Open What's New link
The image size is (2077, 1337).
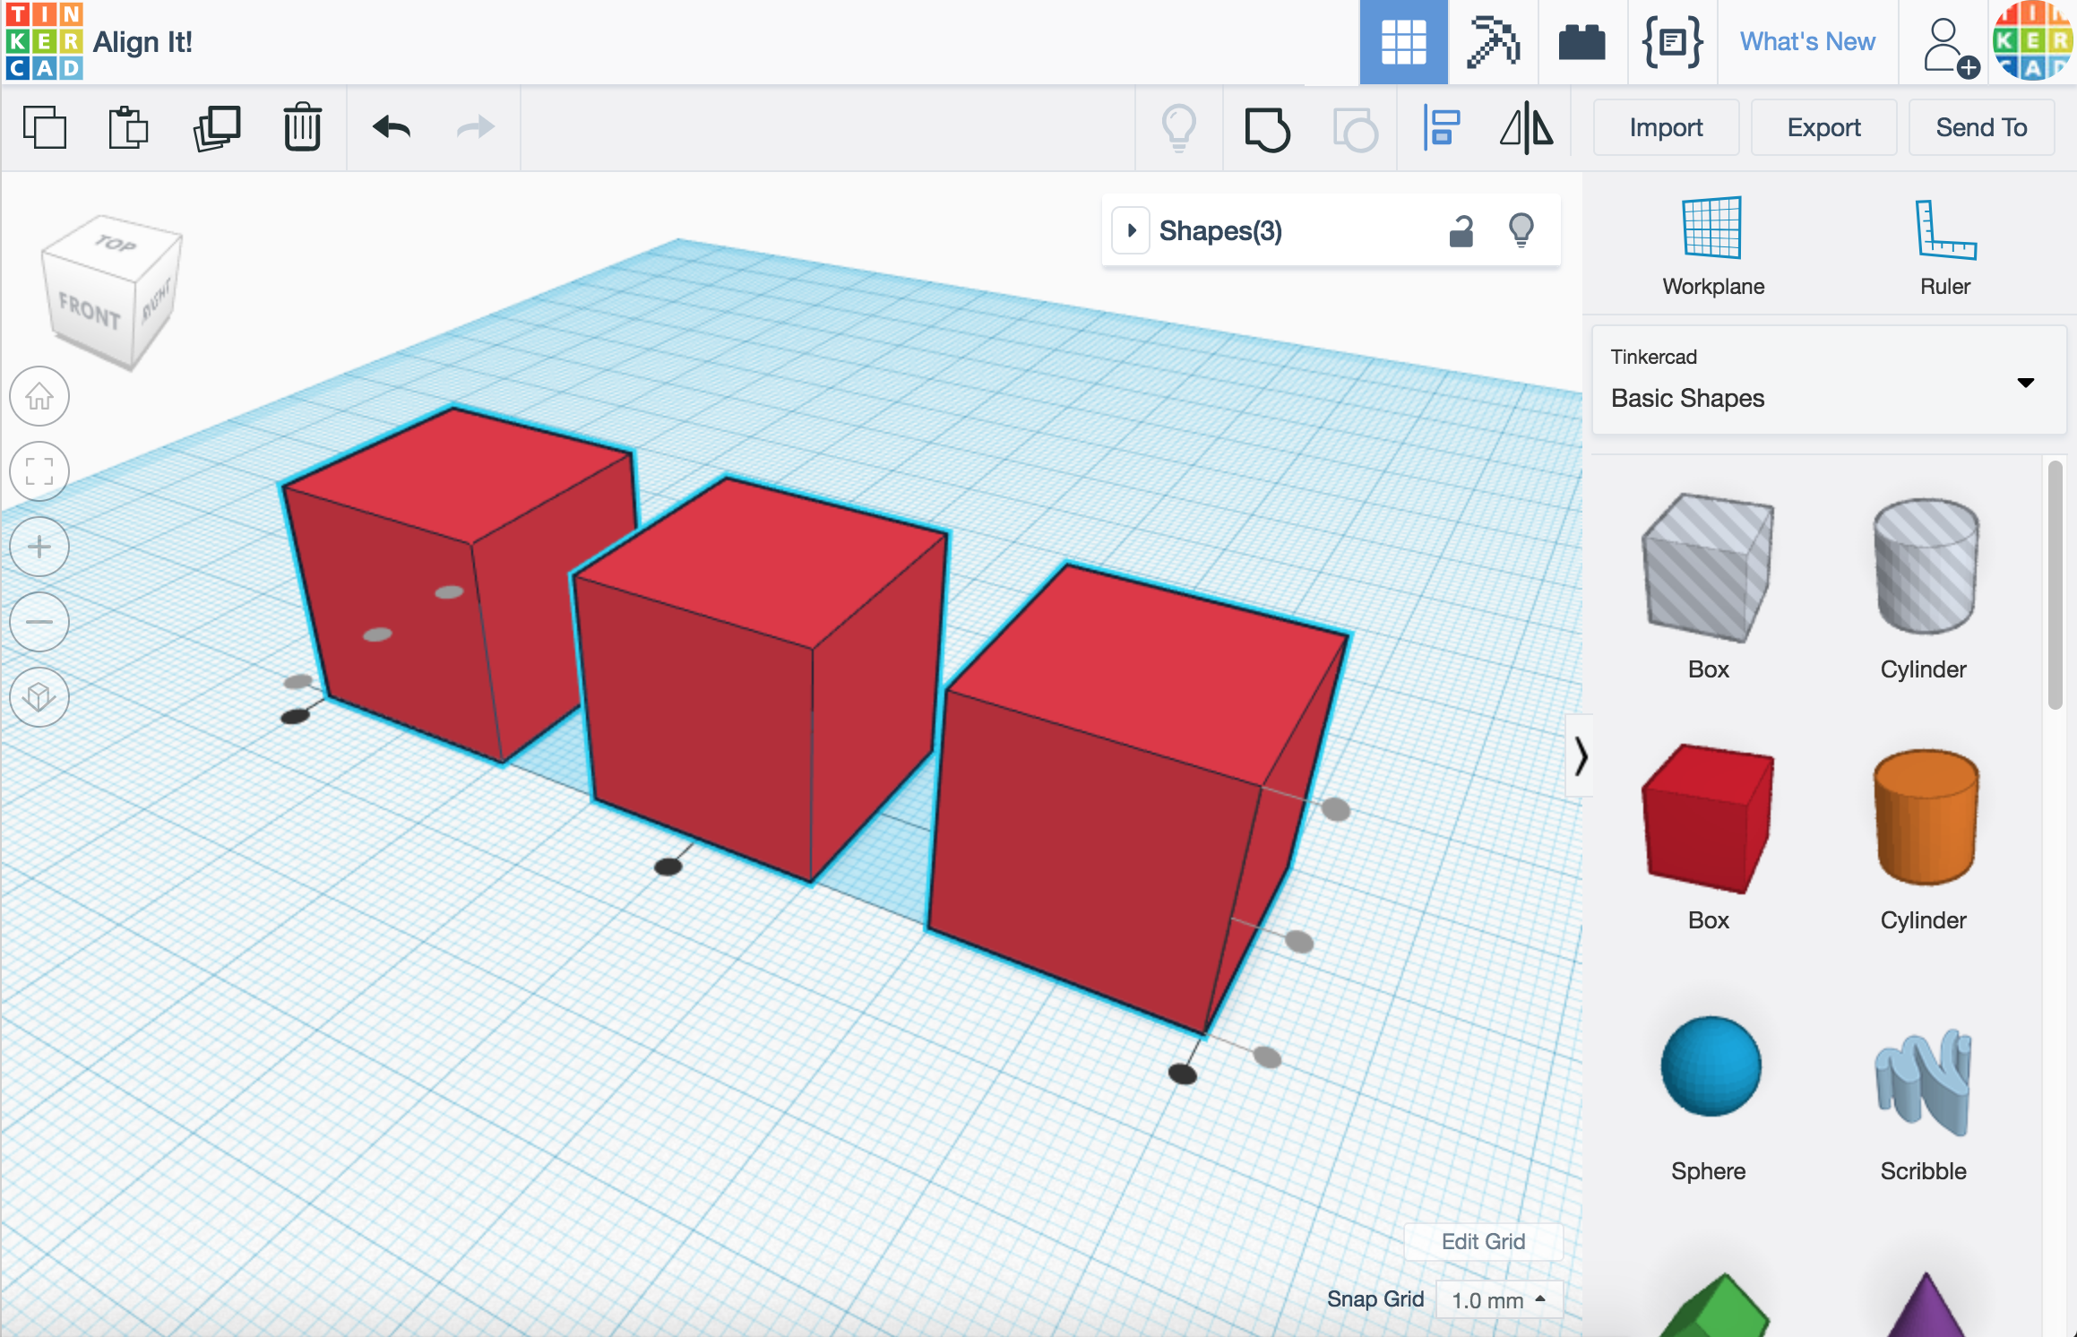[x=1807, y=41]
